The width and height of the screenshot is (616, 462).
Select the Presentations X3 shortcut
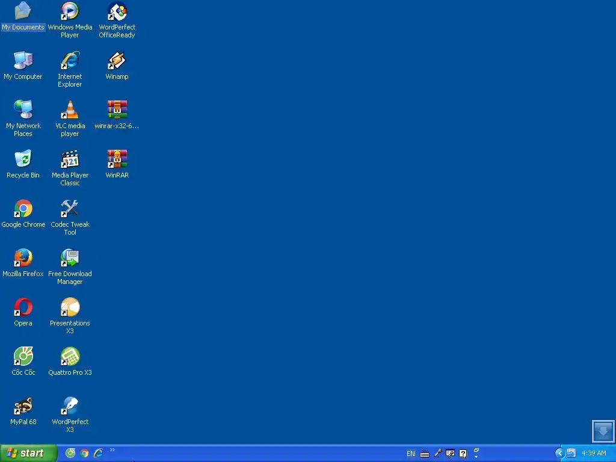tap(70, 316)
